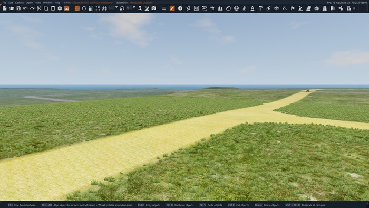Open the File menu
Screen dimensions: 369x208
pos(4,2)
